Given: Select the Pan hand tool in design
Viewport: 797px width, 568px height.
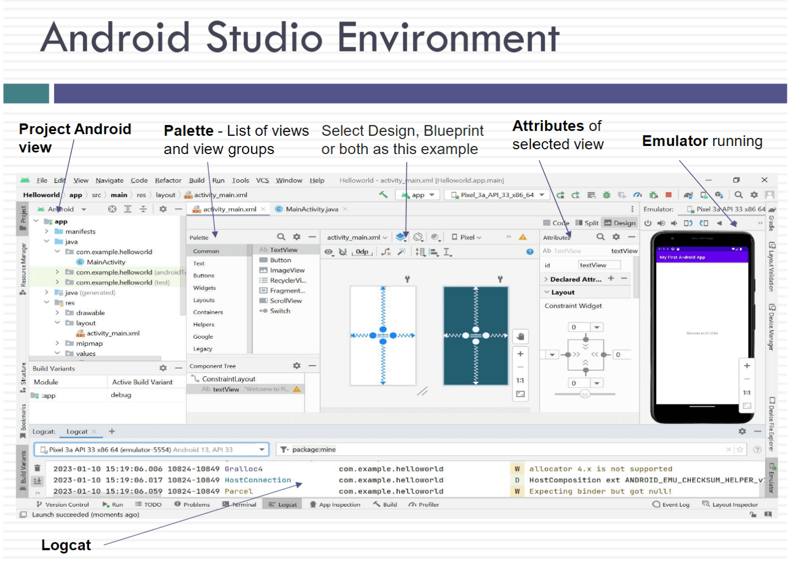Looking at the screenshot, I should tap(520, 337).
